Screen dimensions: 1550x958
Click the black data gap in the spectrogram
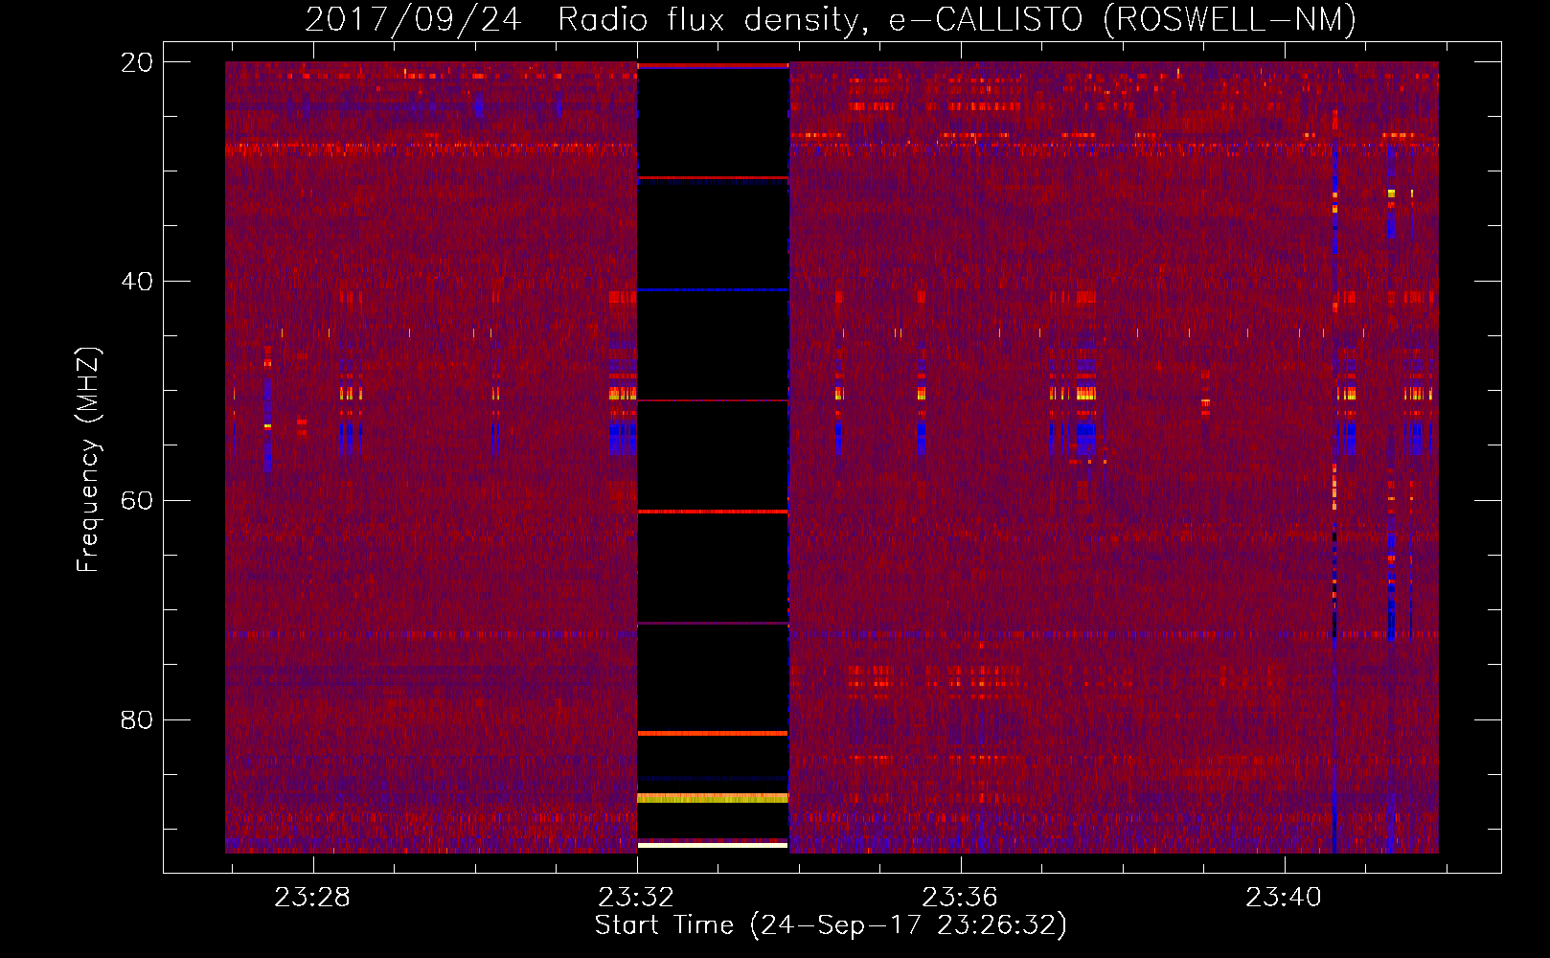point(713,457)
